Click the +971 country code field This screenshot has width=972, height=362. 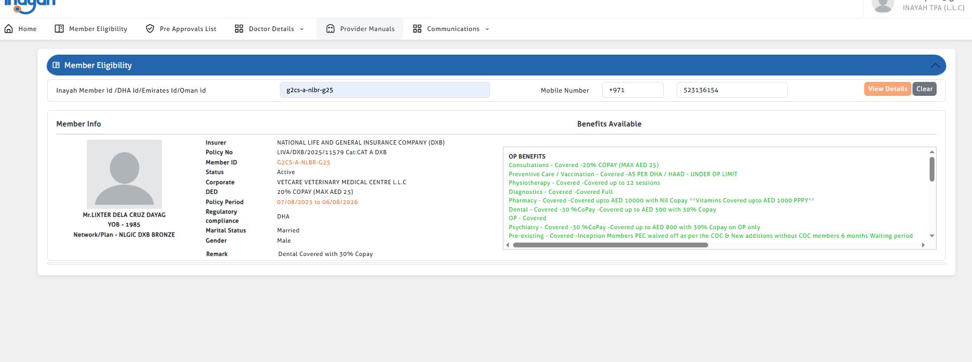point(633,90)
